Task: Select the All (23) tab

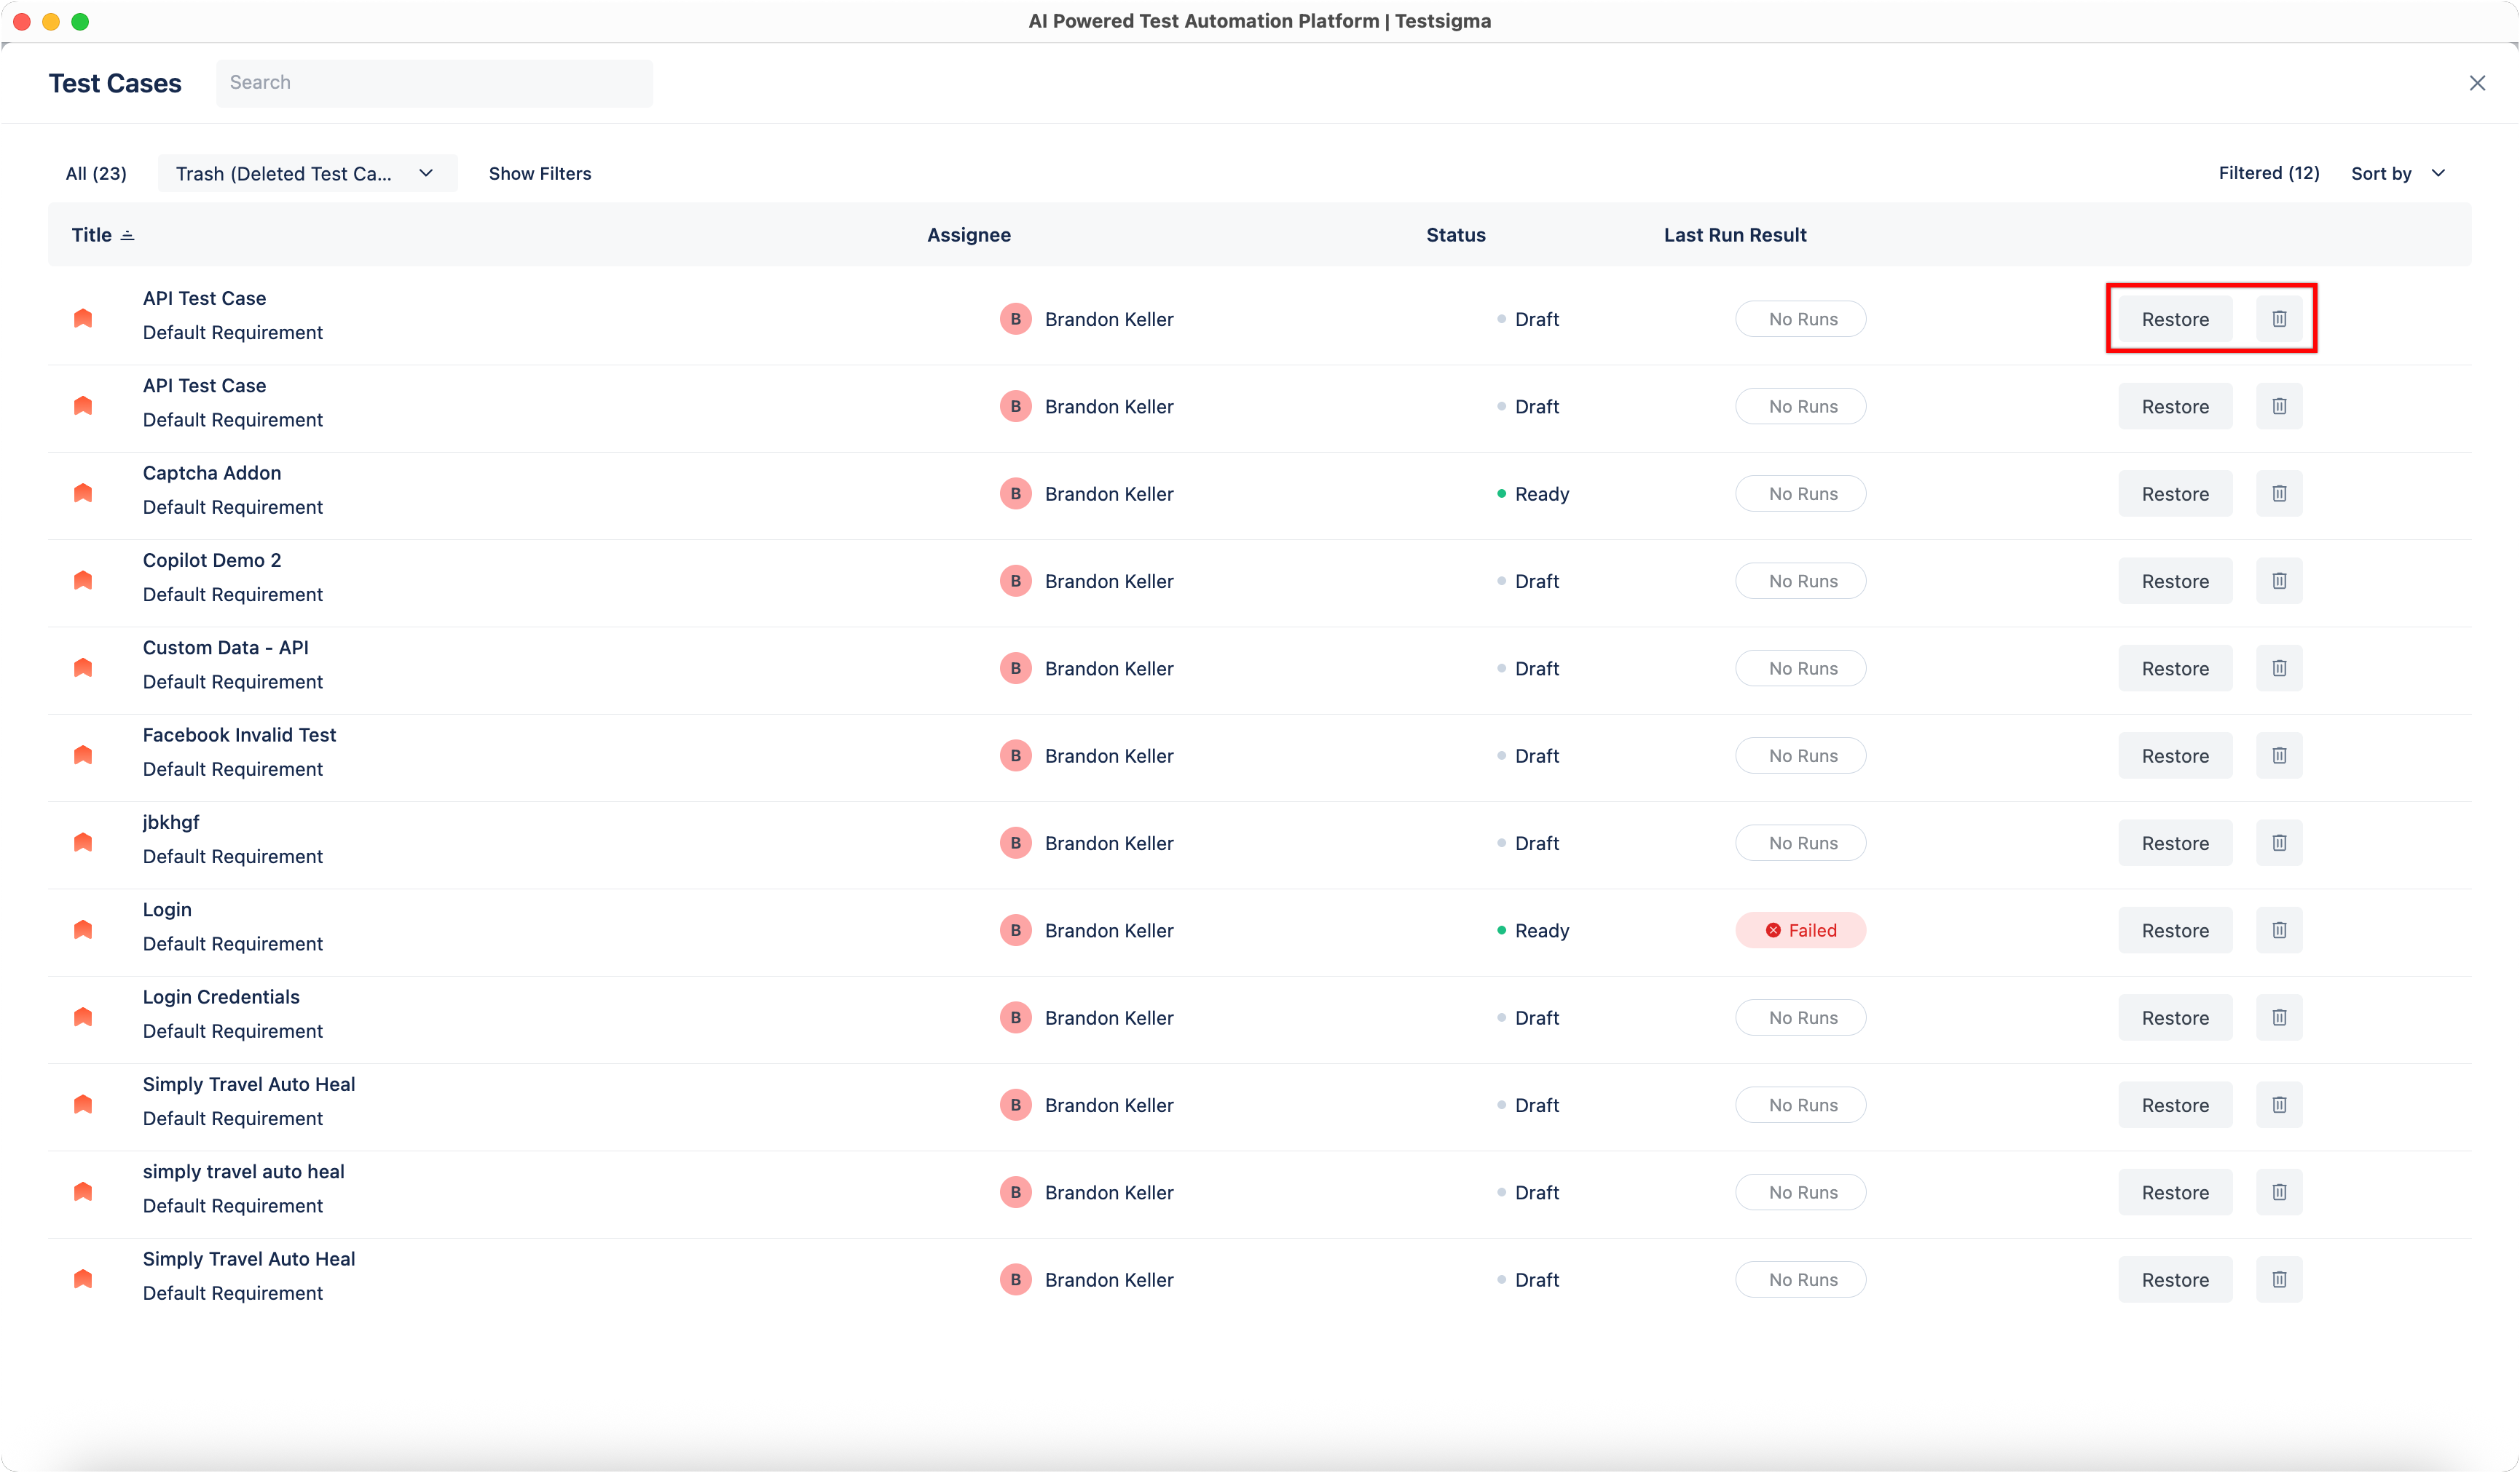Action: pos(96,174)
